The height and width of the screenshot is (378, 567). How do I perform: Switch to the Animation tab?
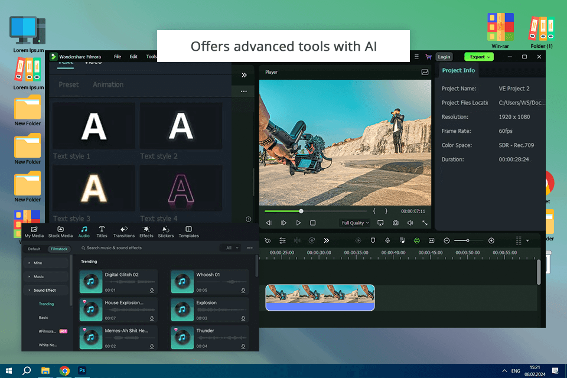point(108,84)
